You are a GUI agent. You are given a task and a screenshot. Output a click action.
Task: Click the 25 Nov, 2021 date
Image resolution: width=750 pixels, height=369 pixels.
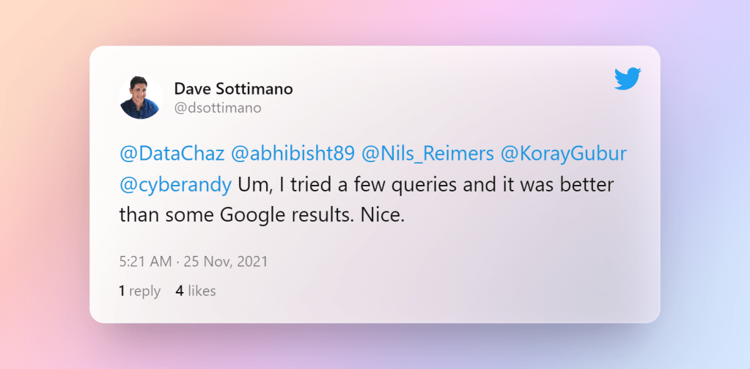(x=227, y=261)
